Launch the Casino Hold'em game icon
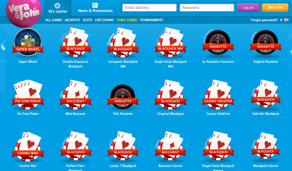 point(218,95)
